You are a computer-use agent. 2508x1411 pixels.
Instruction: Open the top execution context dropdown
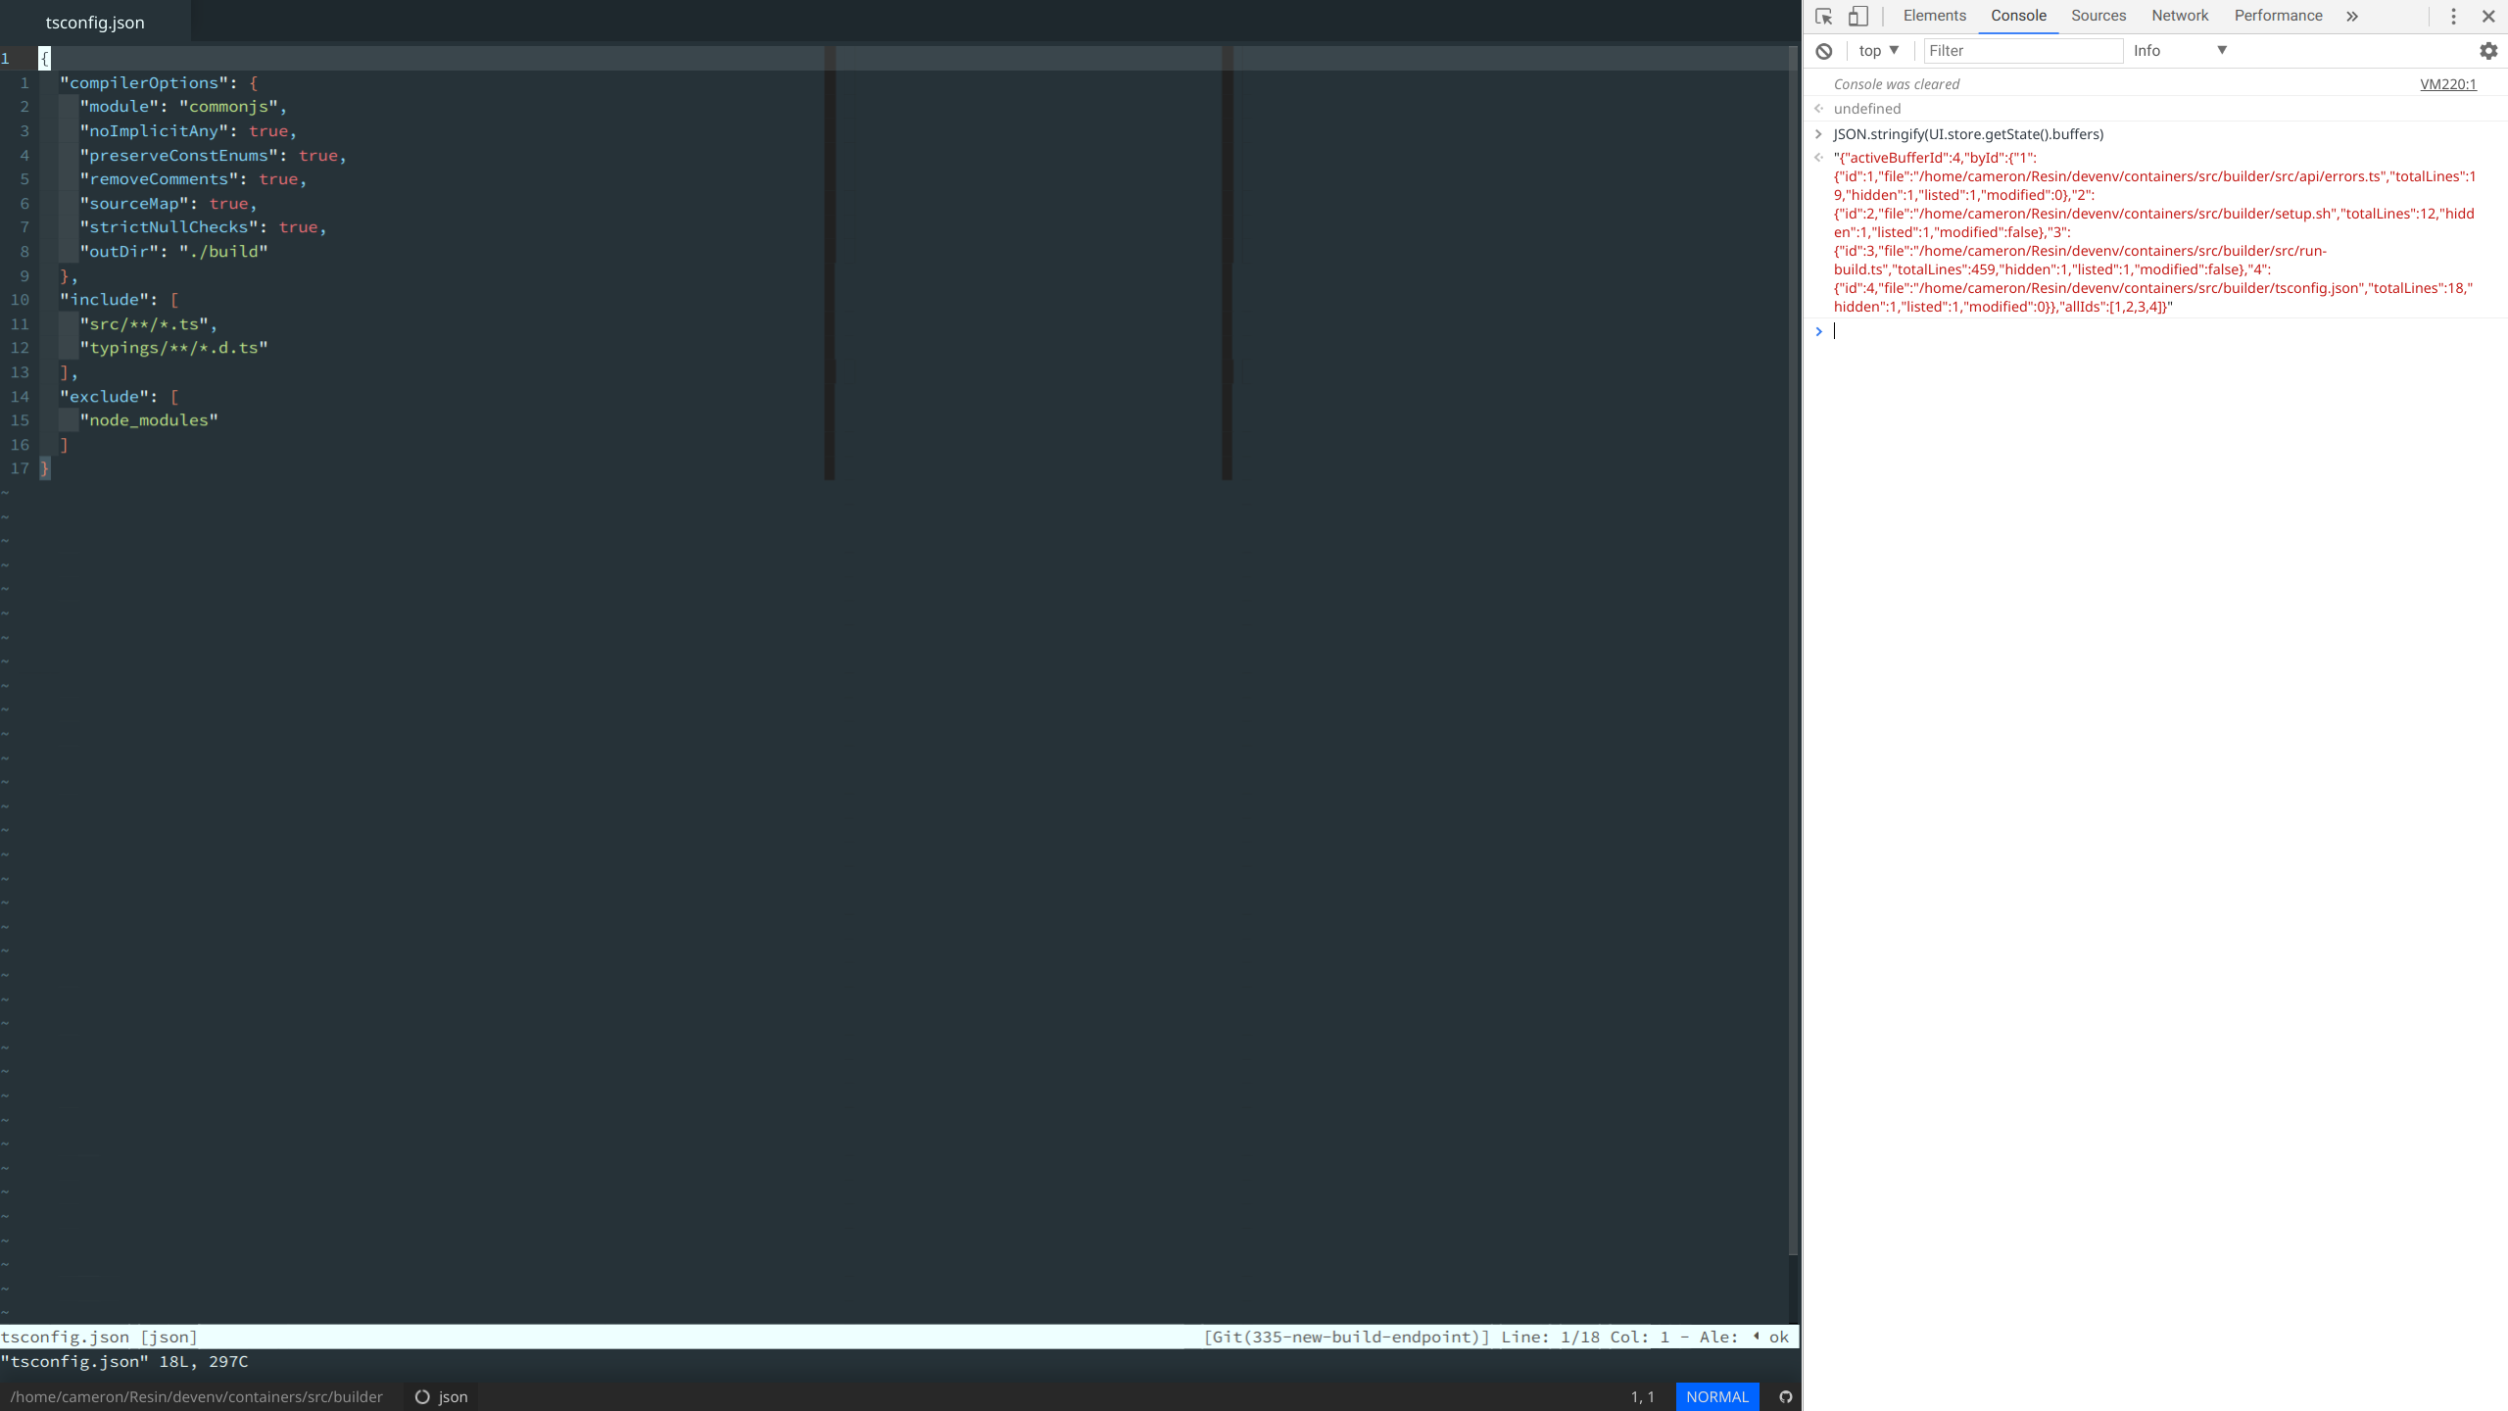pyautogui.click(x=1878, y=51)
